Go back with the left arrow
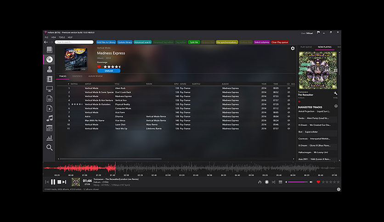This screenshot has width=384, height=222. pyautogui.click(x=46, y=42)
